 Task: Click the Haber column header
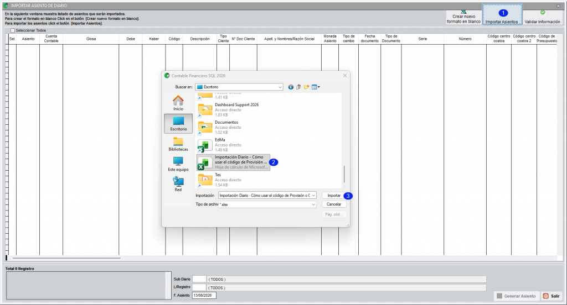[x=154, y=39]
